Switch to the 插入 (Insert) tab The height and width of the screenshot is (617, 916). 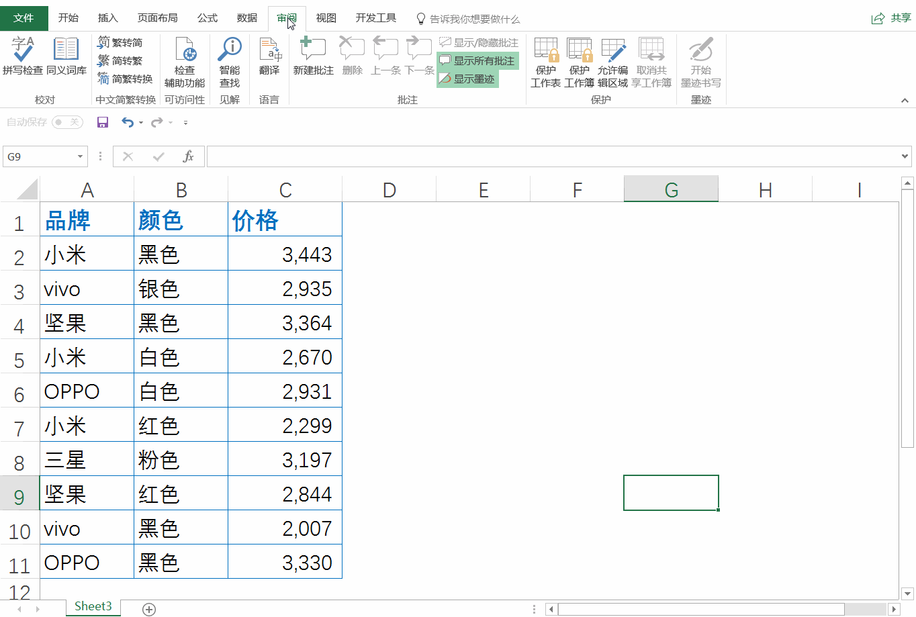coord(108,18)
